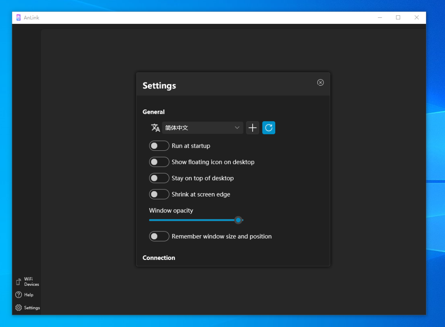This screenshot has width=445, height=327.
Task: Click the Window opacity slider handle
Action: [238, 220]
